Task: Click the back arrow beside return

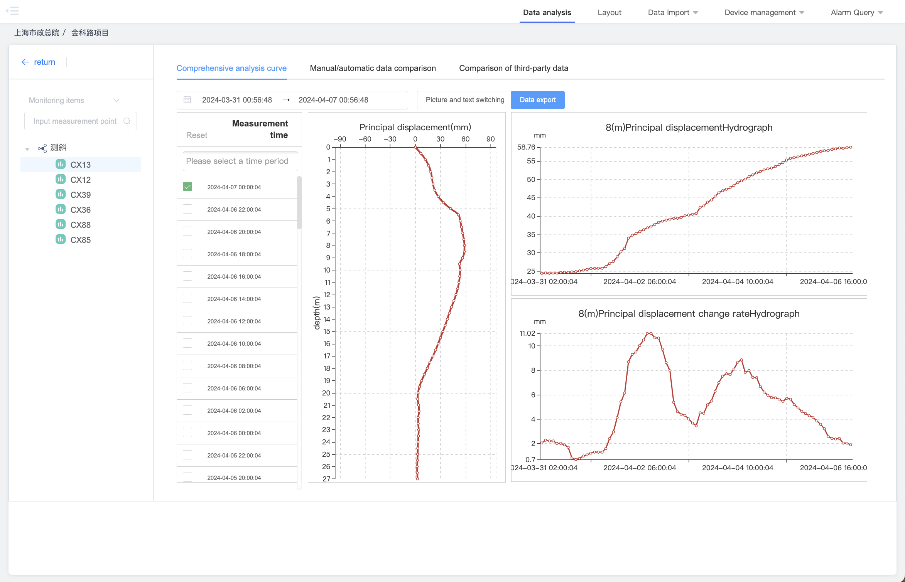Action: (x=25, y=62)
